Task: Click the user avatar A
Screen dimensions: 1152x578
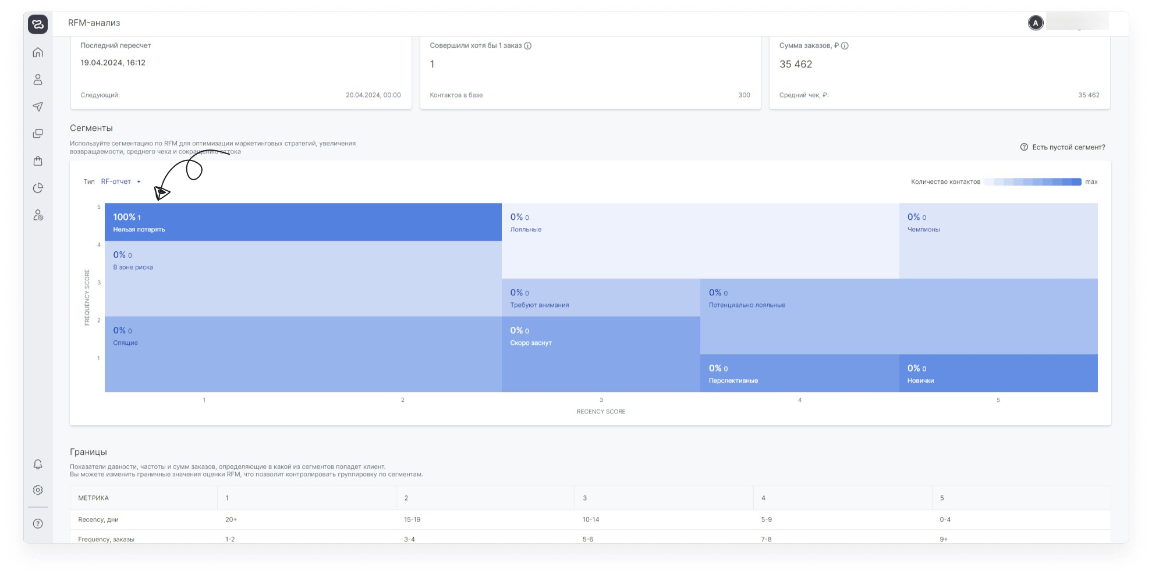Action: [1035, 23]
